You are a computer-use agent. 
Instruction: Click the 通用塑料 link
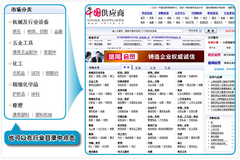(21, 115)
